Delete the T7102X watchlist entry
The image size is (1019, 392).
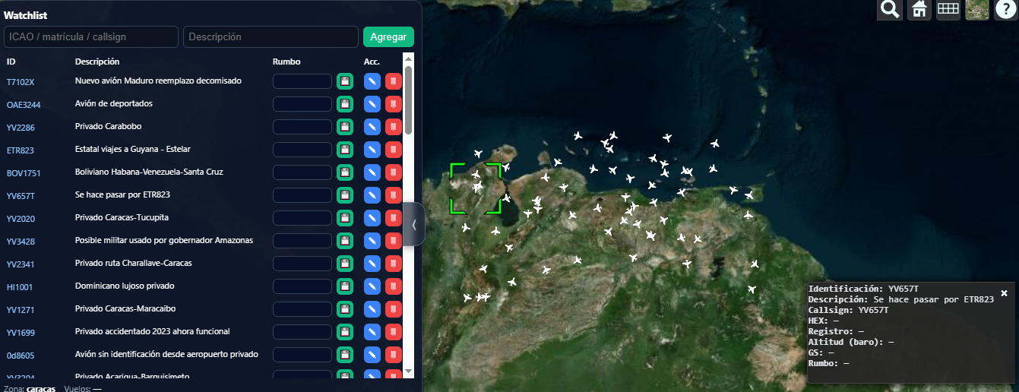pos(394,81)
